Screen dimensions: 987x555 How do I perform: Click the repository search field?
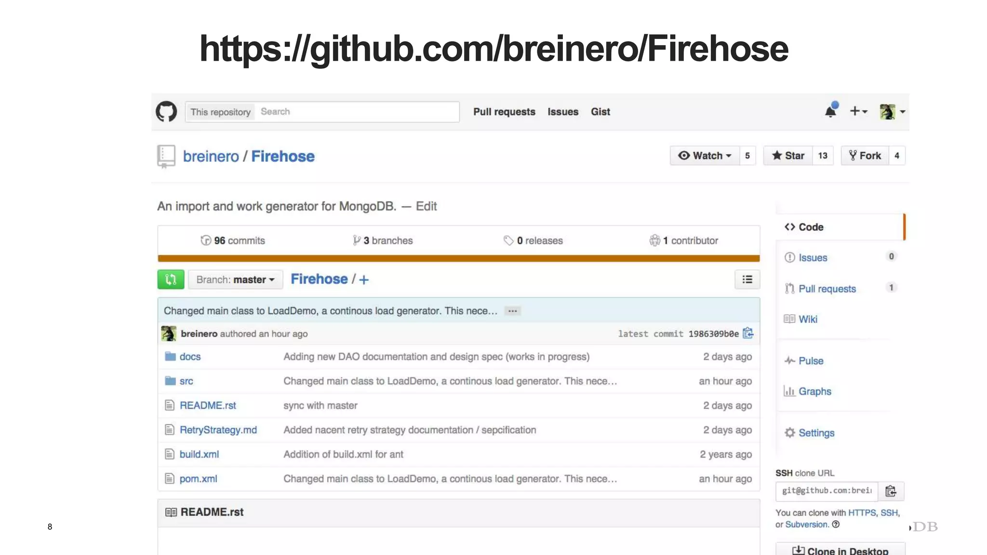(x=357, y=112)
